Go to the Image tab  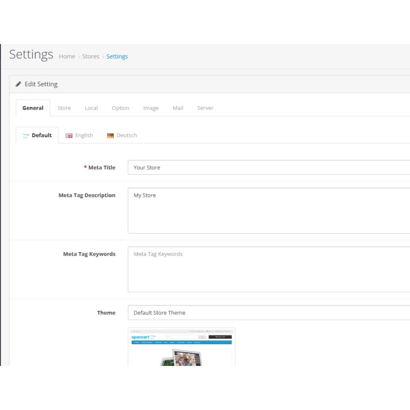coord(151,108)
